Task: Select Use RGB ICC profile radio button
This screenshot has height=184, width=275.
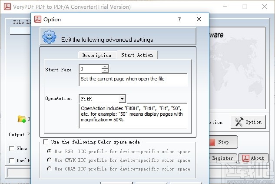Action: pos(49,151)
